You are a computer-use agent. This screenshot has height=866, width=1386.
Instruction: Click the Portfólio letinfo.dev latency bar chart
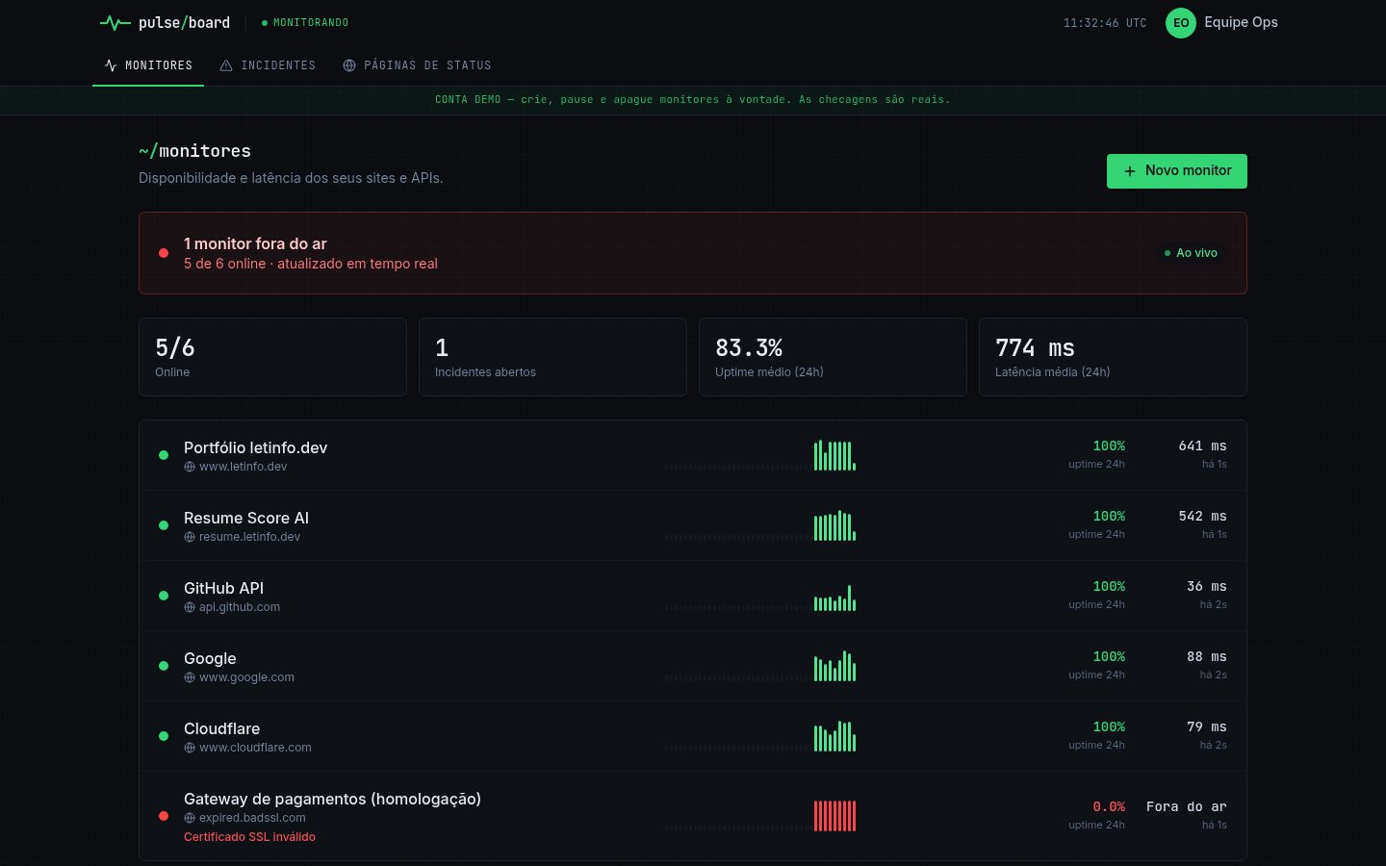760,455
